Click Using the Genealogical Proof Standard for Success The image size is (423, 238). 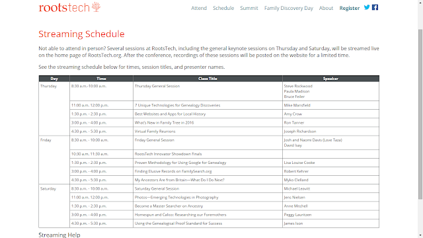[x=178, y=223]
